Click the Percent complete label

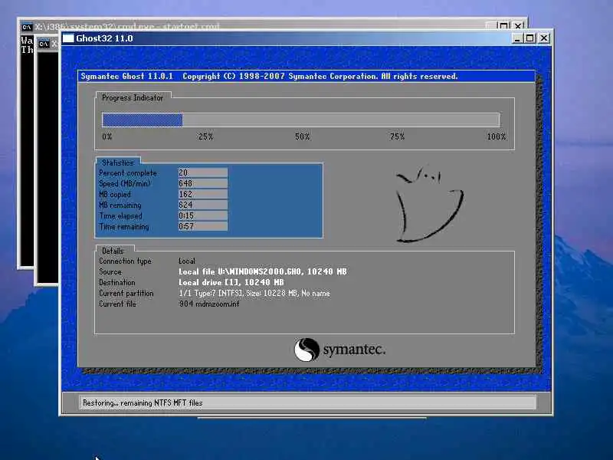coord(128,173)
